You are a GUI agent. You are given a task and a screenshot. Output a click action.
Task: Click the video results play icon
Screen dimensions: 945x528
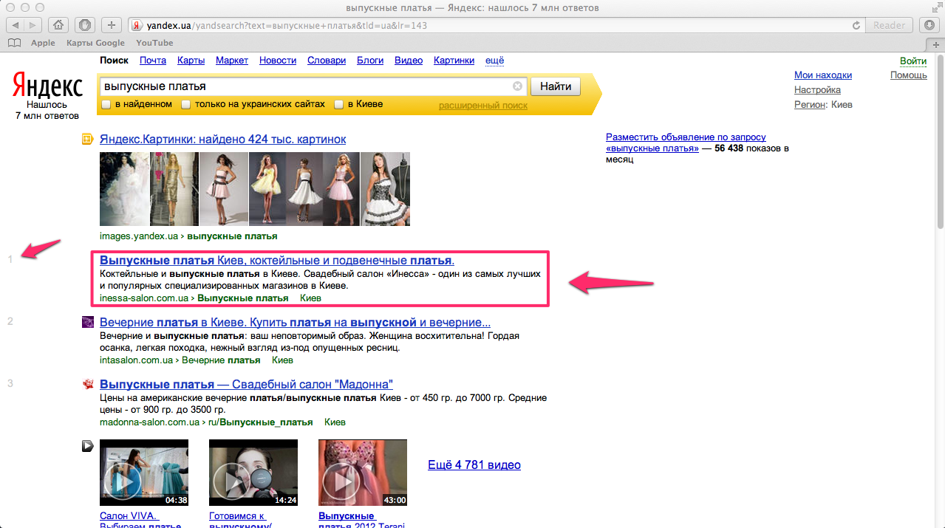87,445
